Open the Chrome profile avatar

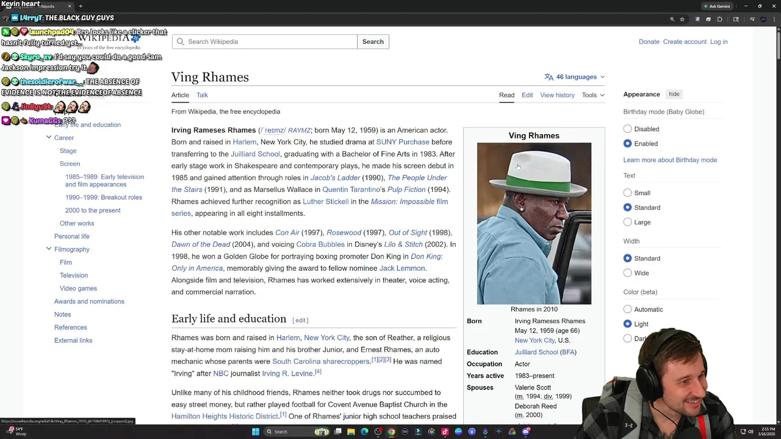pyautogui.click(x=763, y=20)
